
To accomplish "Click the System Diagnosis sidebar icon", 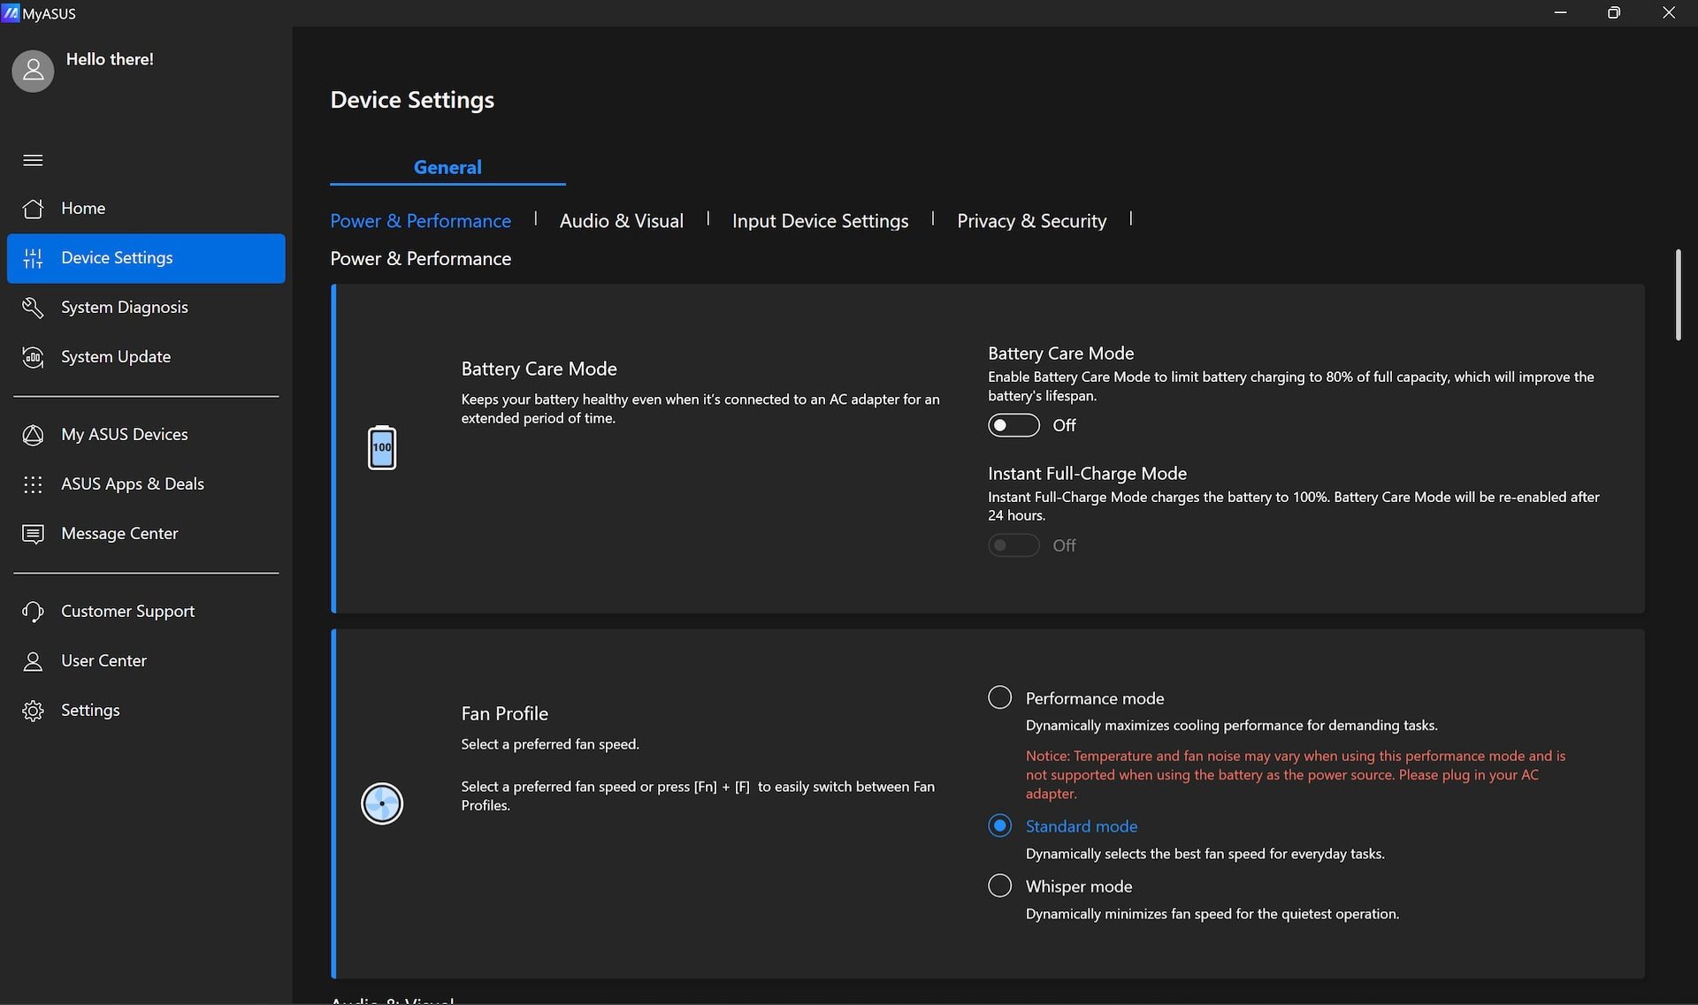I will (33, 308).
